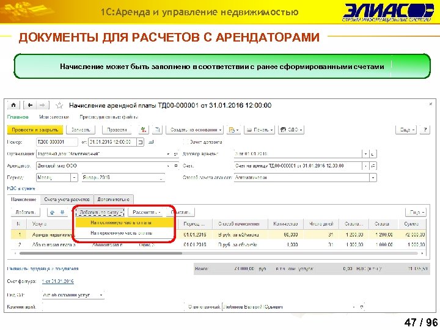440x330 pixels.
Task: Close the document form with X
Action: click(431, 105)
